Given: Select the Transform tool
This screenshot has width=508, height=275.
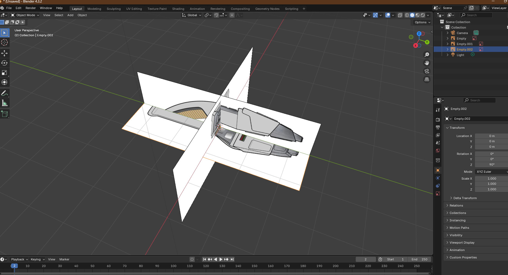Looking at the screenshot, I should click(4, 82).
